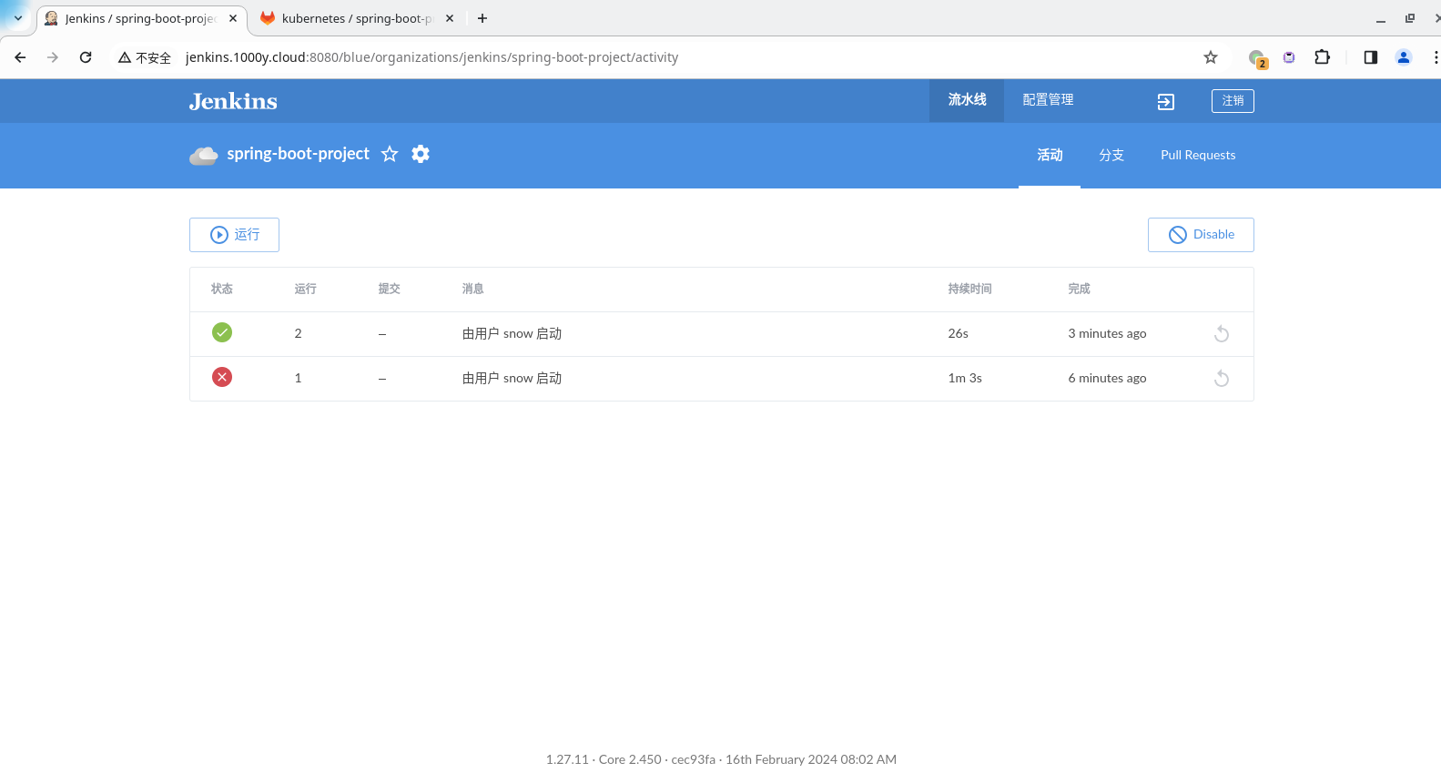Open the browser extensions puzzle menu
Viewport: 1441px width, 783px height.
point(1323,57)
